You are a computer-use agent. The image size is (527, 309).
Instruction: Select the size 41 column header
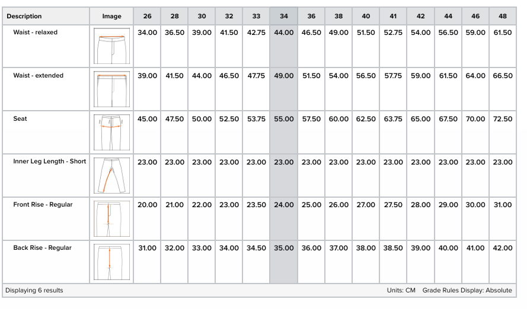click(x=393, y=16)
